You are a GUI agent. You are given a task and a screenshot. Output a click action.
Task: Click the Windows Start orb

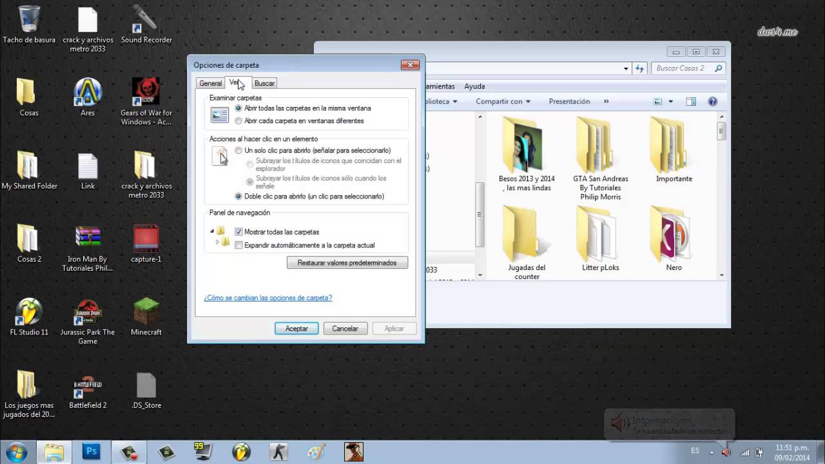pos(15,451)
